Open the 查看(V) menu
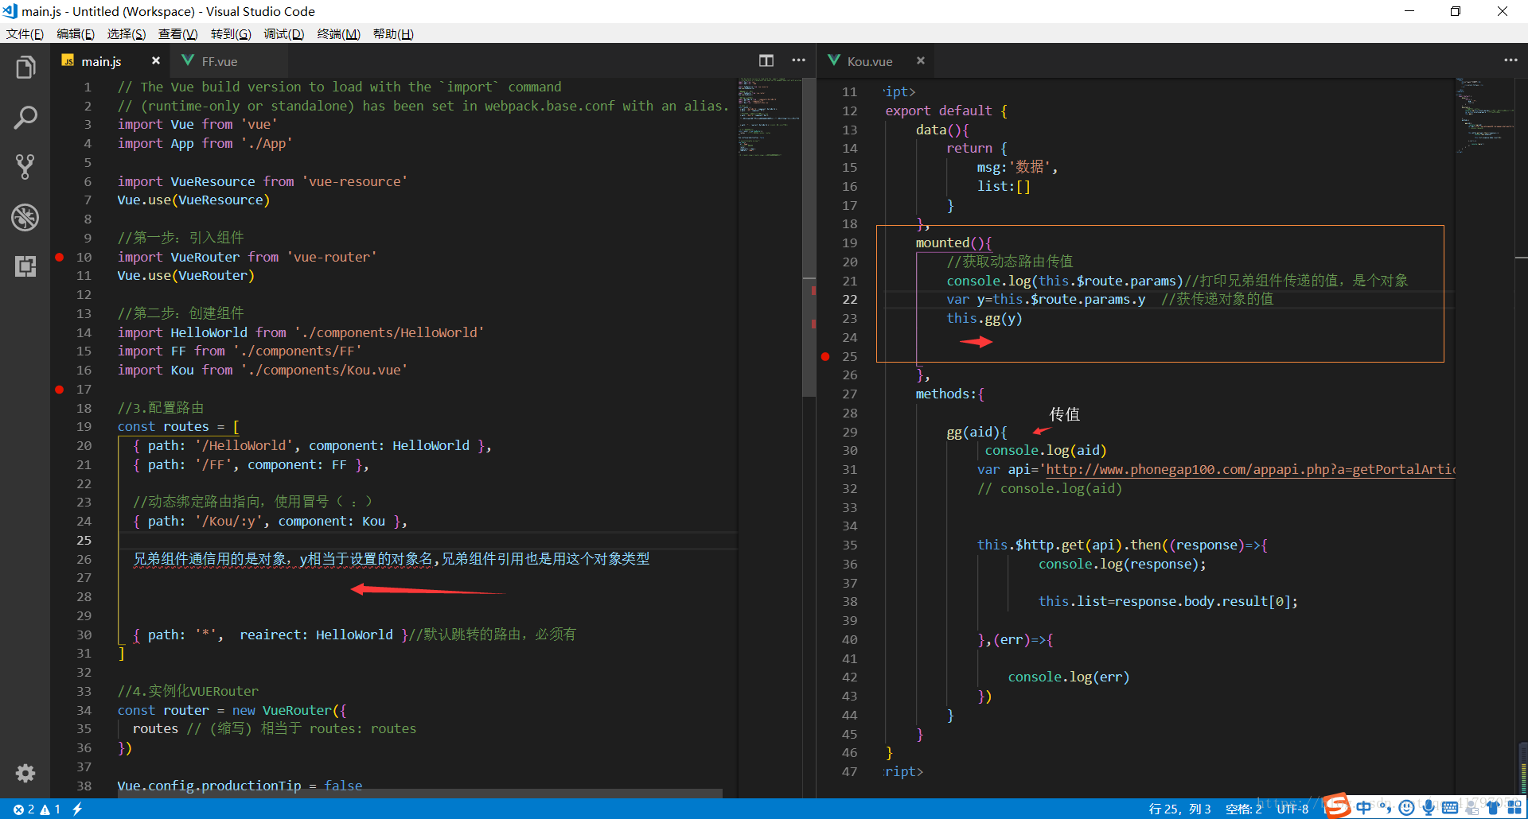The width and height of the screenshot is (1528, 819). (177, 33)
